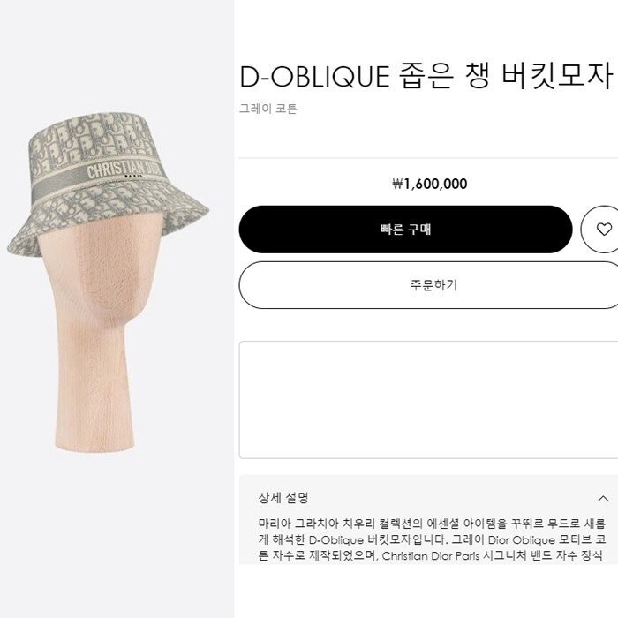Click Christian Dior Paris in description text
Viewport: 618px width, 618px height.
[431, 555]
